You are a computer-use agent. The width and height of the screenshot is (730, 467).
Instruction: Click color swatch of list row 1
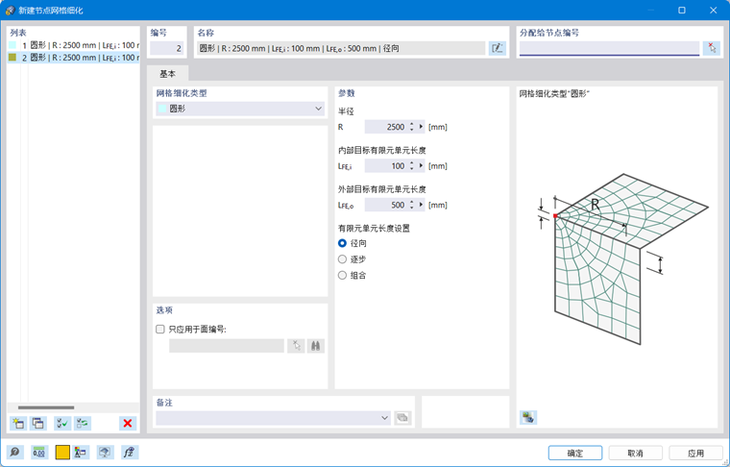point(12,45)
